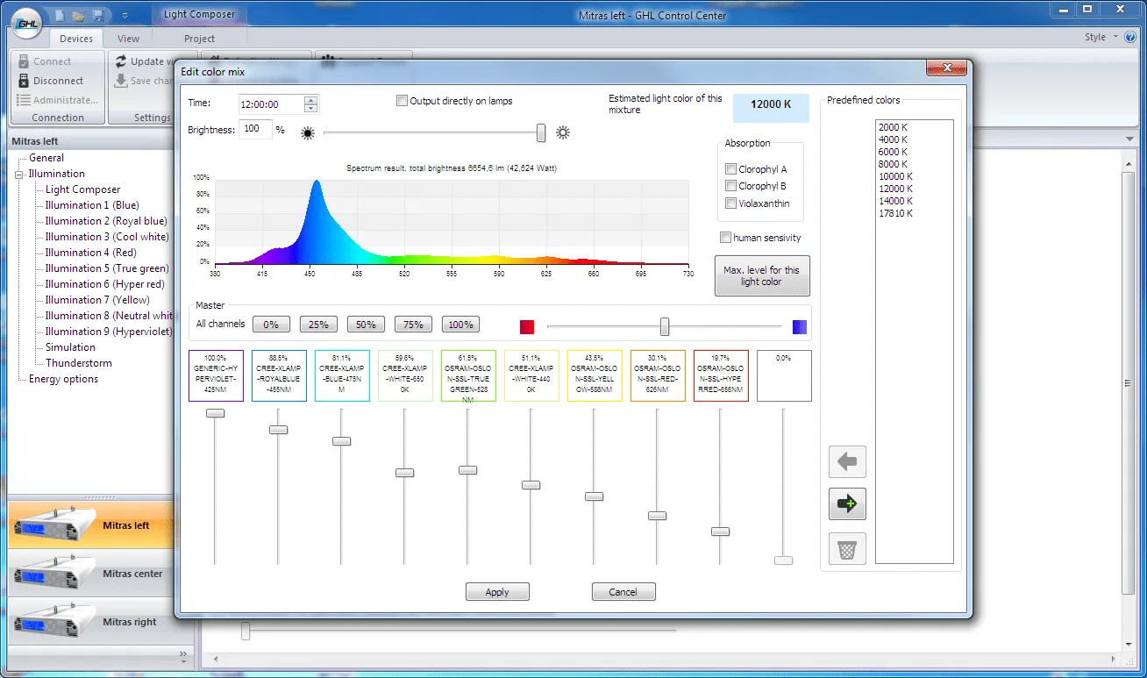Screen dimensions: 1147x678
Task: Open Energy options tree item
Action: point(63,379)
